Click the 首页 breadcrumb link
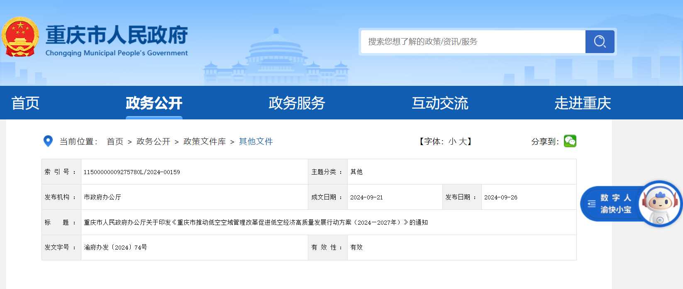683x289 pixels. tap(115, 141)
